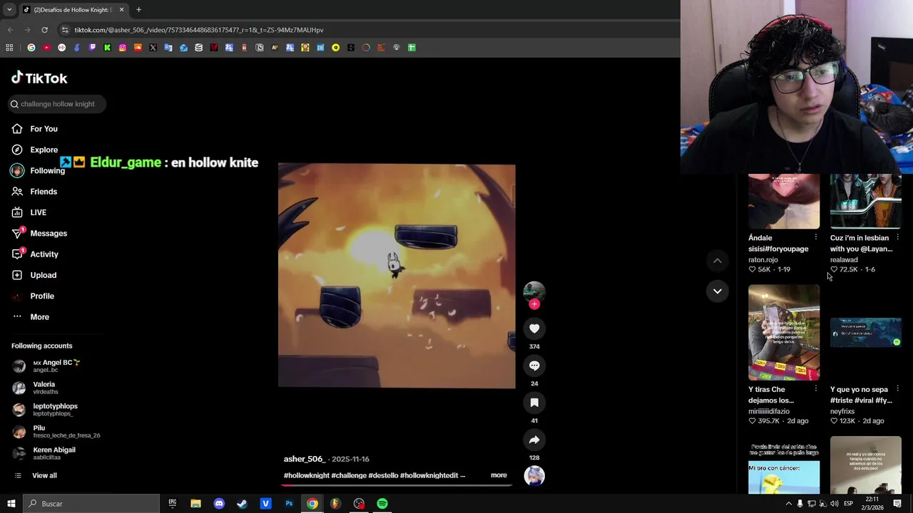Screen dimensions: 913x513
Task: Open a new Chrome tab
Action: (x=138, y=9)
